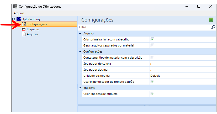This screenshot has height=114, width=217.
Task: Edit the Separador decimal value
Action: (x=183, y=70)
